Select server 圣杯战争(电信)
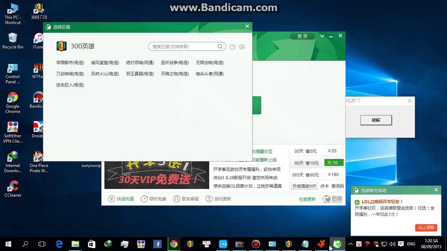The height and width of the screenshot is (251, 447). [175, 63]
